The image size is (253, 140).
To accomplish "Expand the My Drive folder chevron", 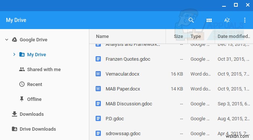I will [14, 54].
